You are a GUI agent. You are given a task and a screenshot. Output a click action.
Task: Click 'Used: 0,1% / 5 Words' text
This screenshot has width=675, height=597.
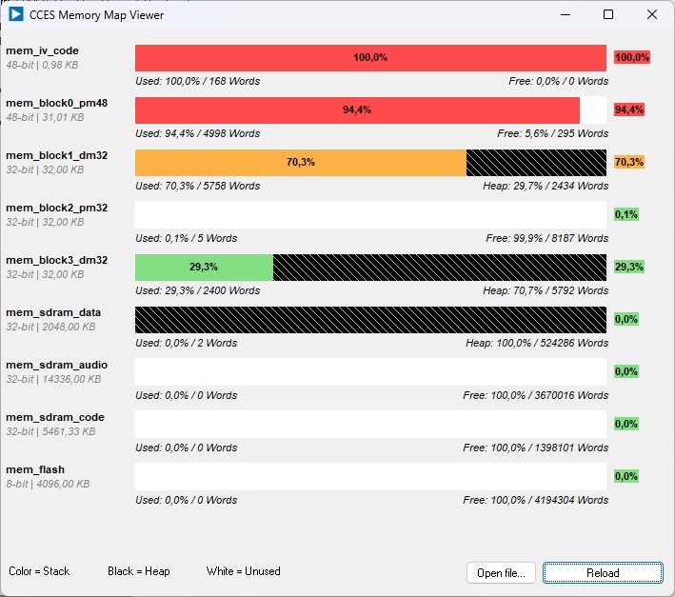(x=187, y=238)
